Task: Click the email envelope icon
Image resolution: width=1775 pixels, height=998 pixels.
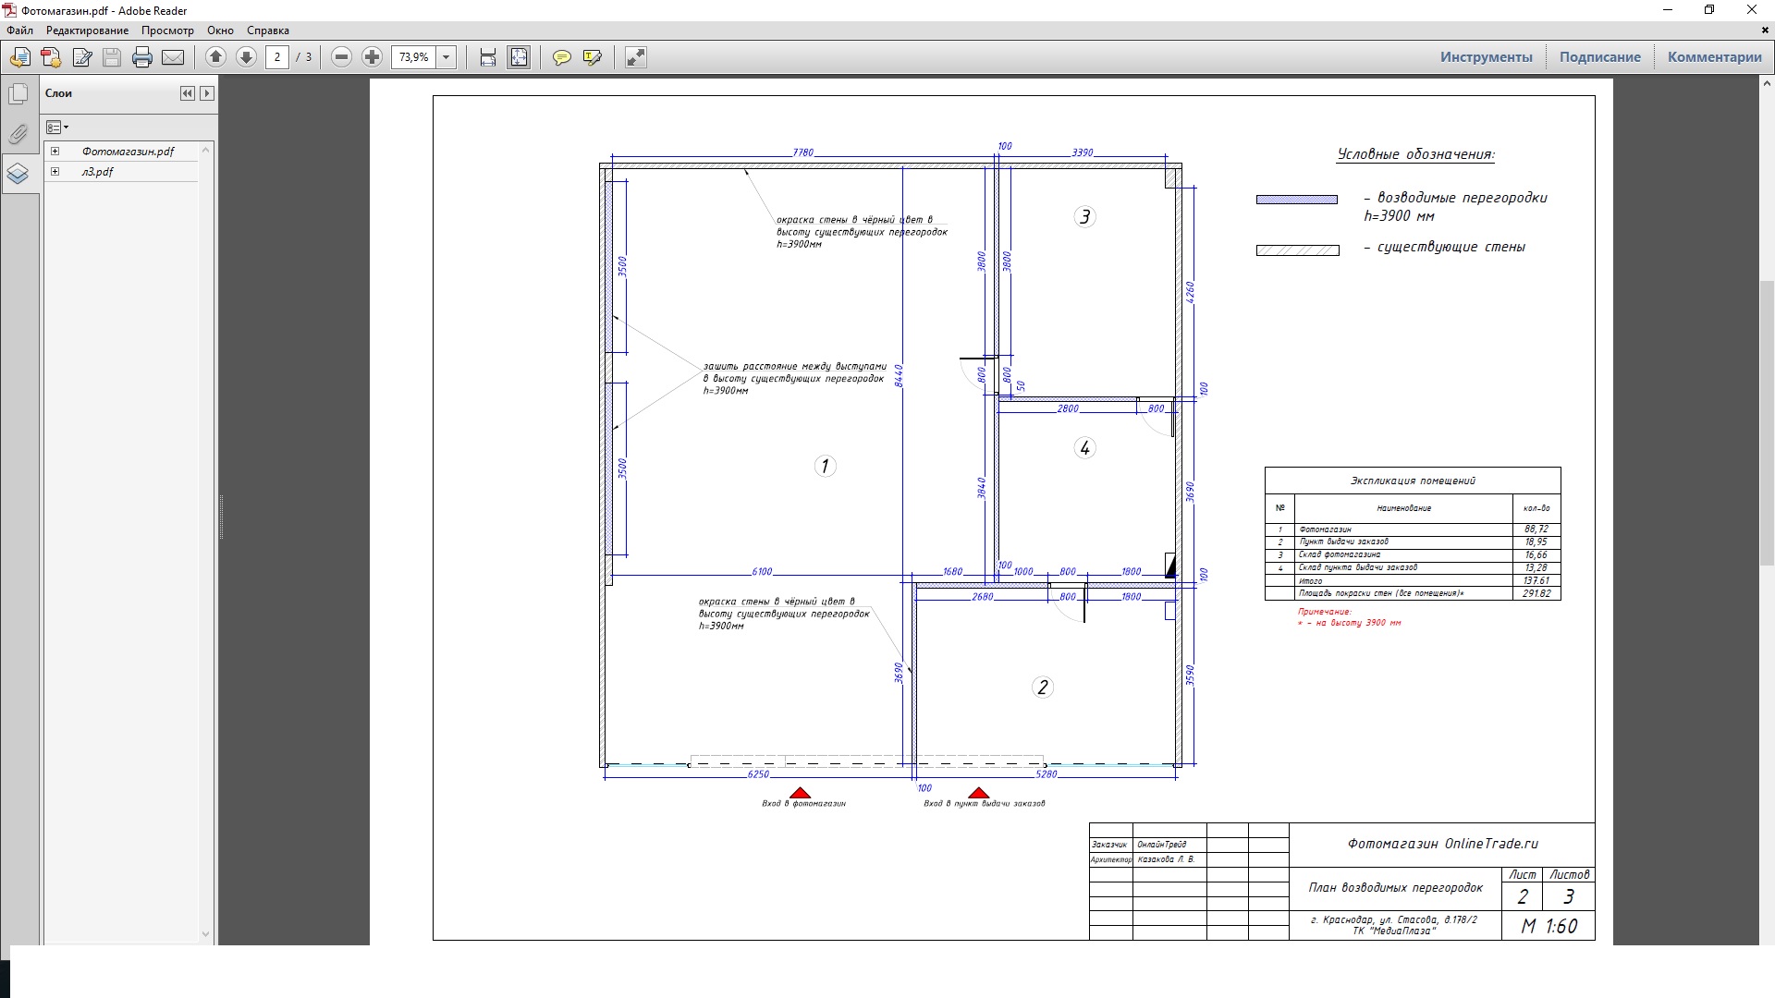Action: point(173,57)
